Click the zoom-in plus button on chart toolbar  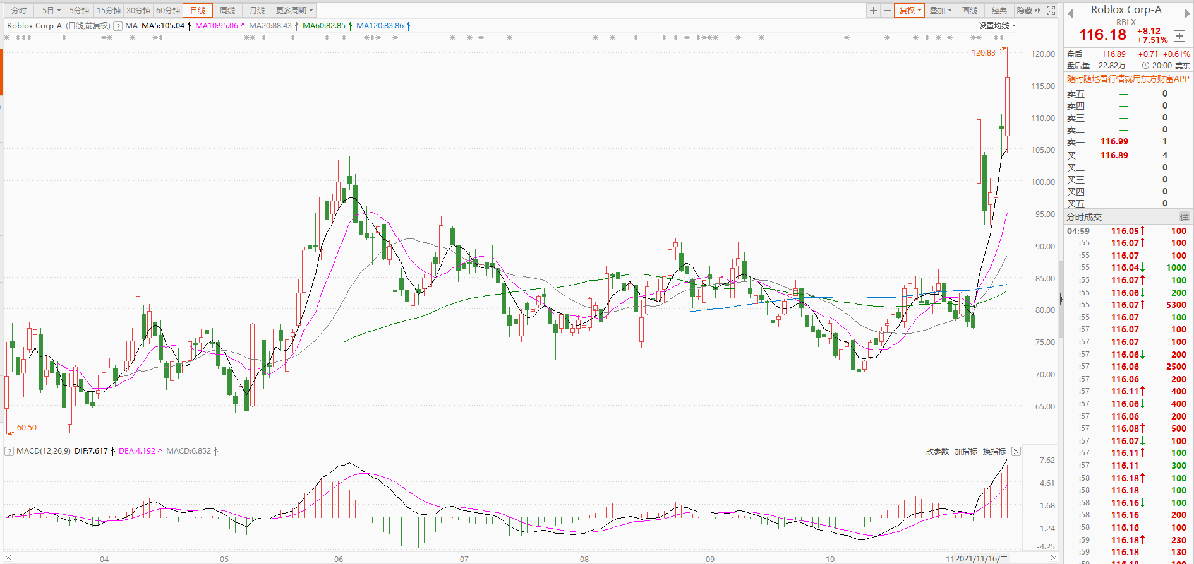tap(873, 10)
